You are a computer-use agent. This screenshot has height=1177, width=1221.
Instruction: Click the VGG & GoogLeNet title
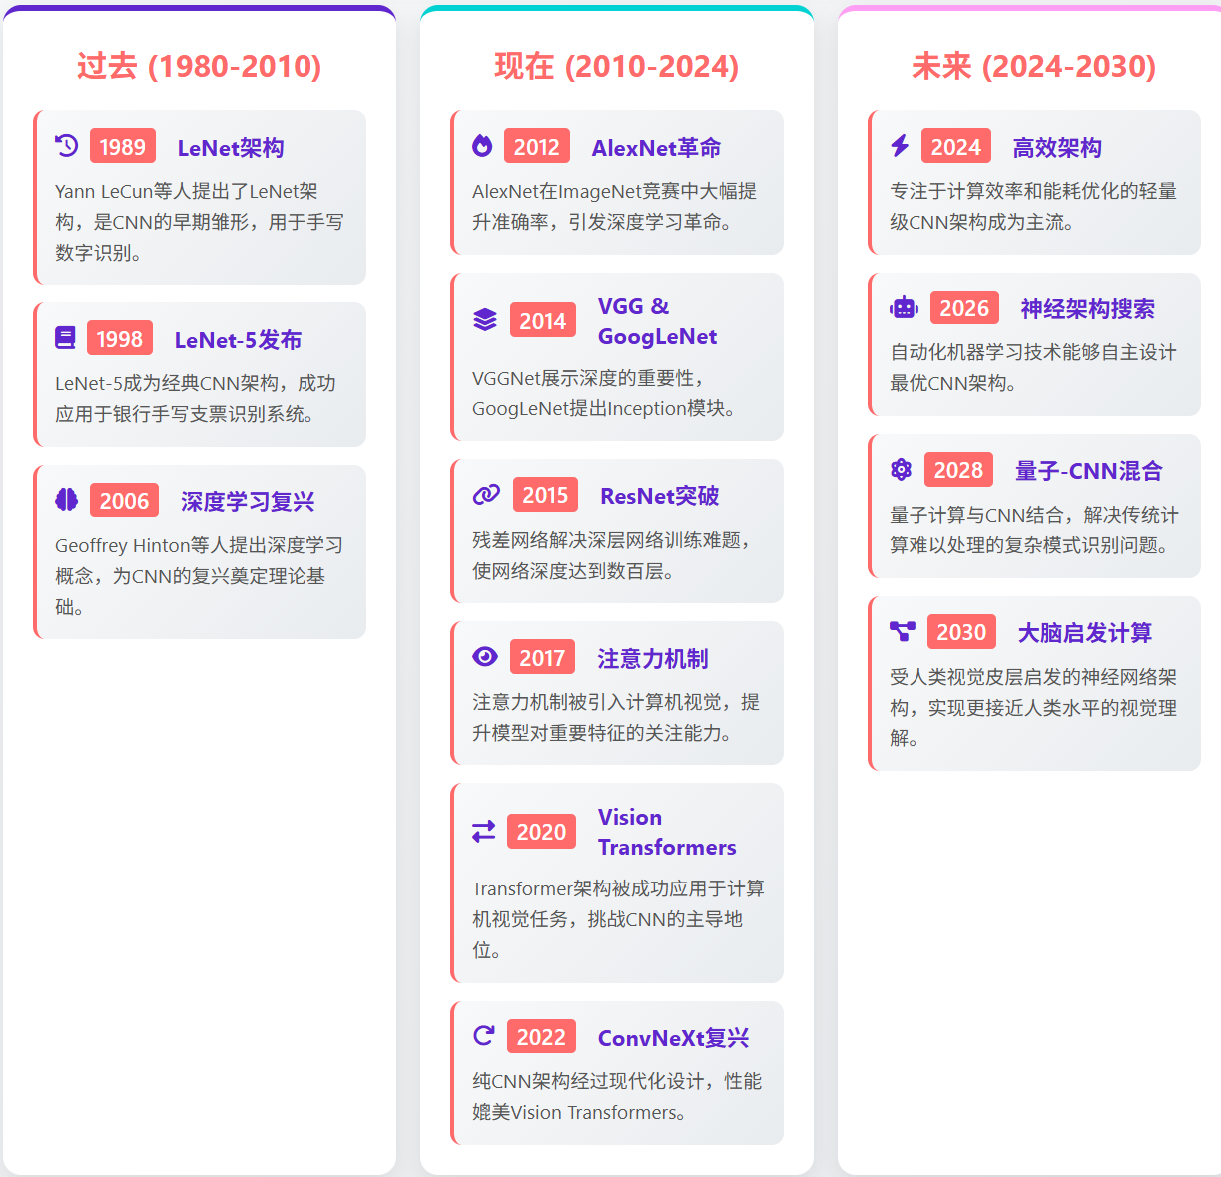click(657, 321)
